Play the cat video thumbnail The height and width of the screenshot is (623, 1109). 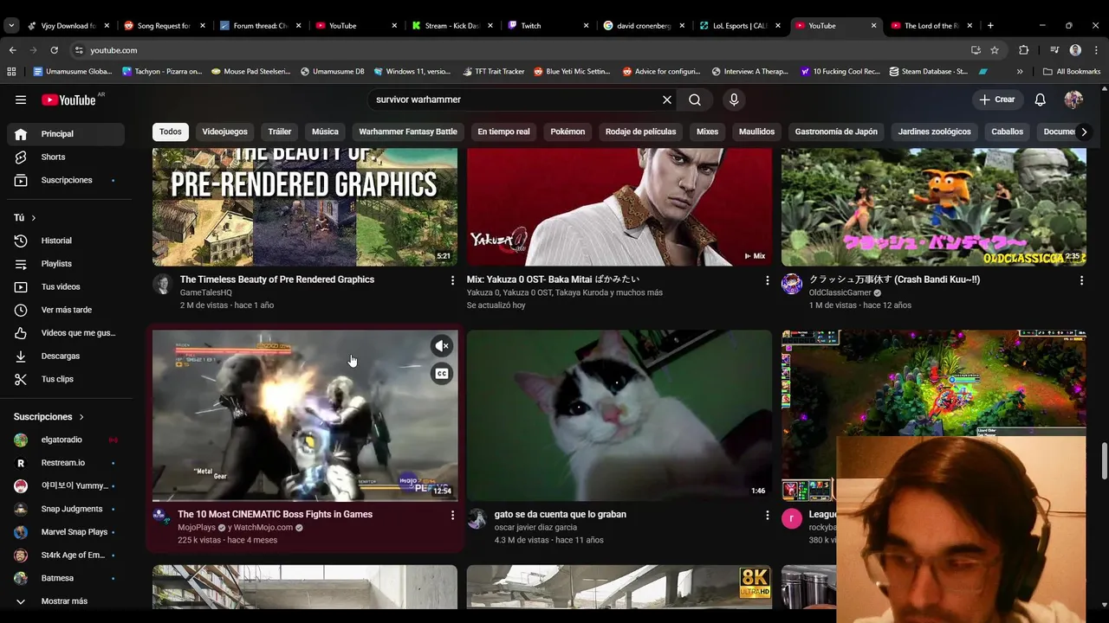619,415
